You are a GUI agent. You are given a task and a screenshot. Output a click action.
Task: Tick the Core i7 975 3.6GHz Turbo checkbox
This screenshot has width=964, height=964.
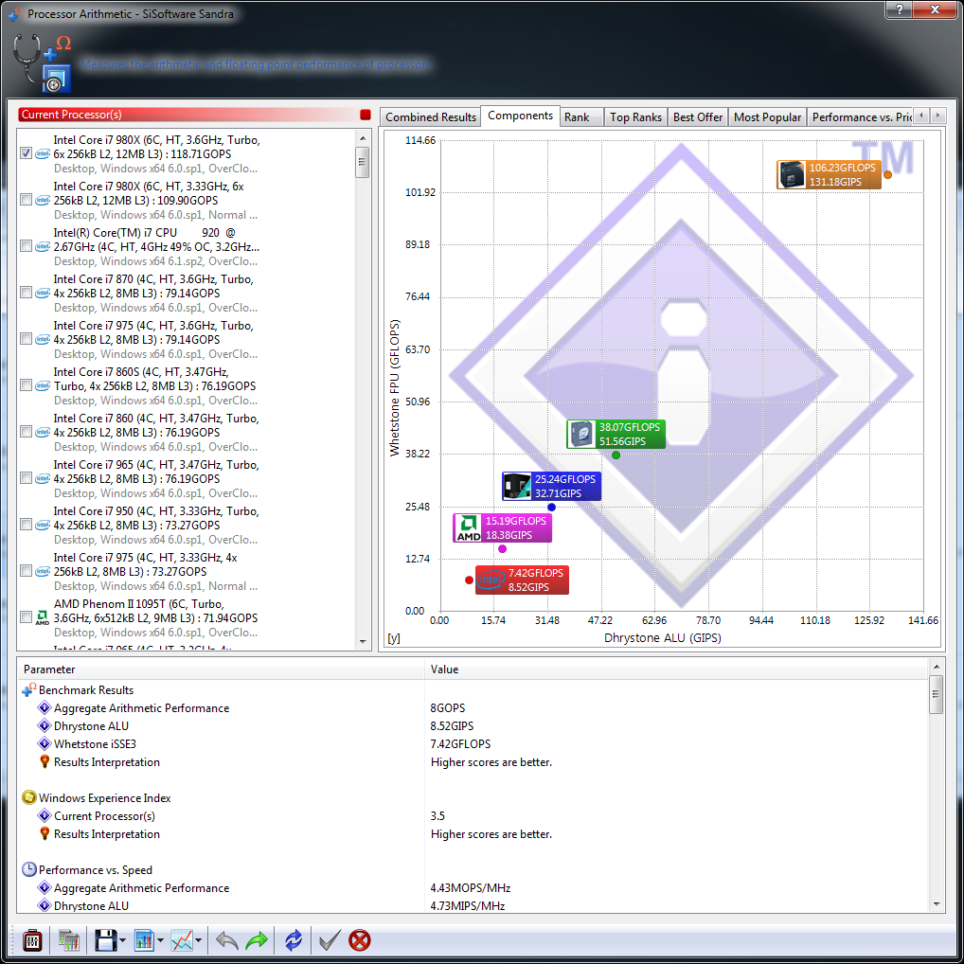26,339
